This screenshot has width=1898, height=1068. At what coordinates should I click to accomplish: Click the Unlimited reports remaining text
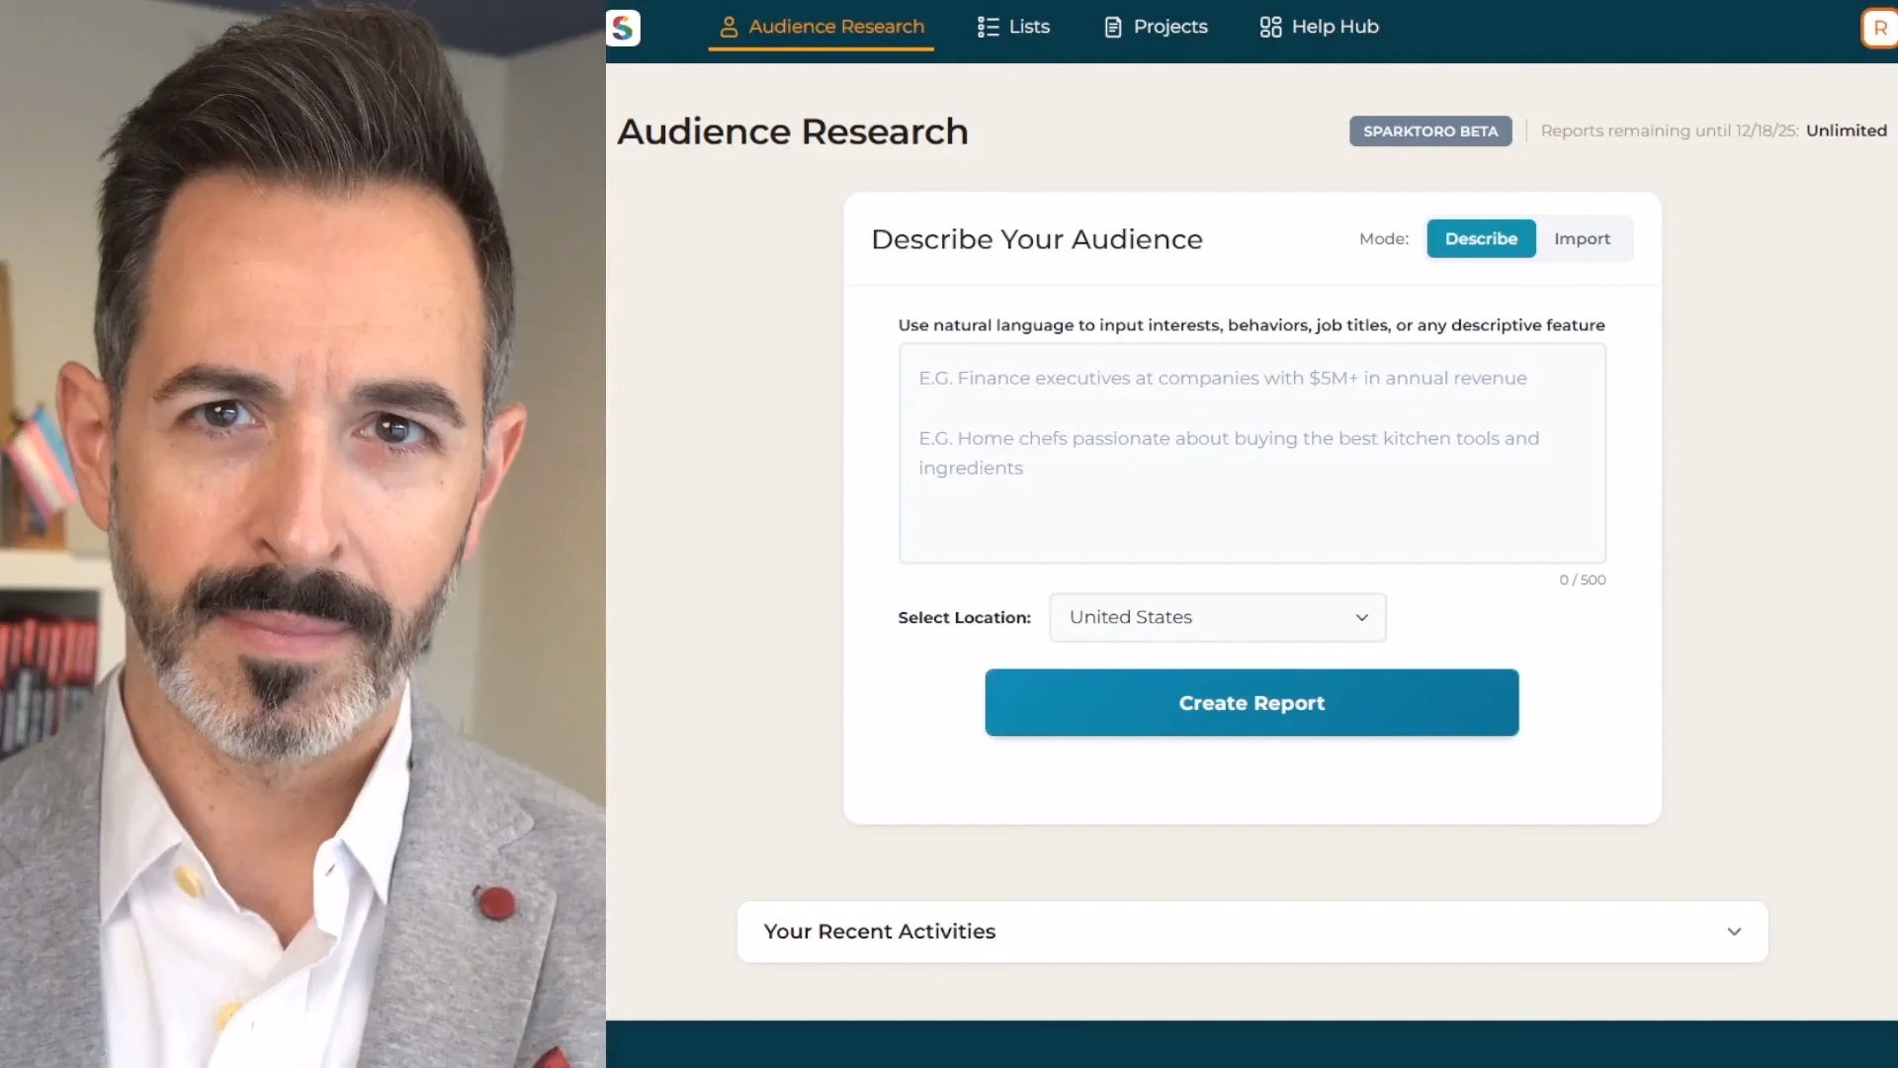pyautogui.click(x=1846, y=131)
